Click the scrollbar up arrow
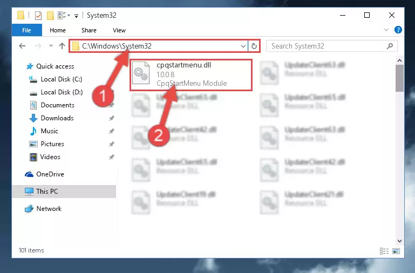 click(400, 60)
